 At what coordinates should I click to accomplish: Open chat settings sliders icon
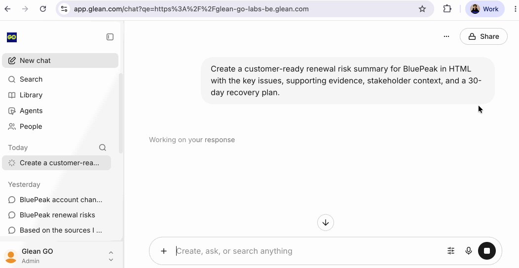coord(451,251)
